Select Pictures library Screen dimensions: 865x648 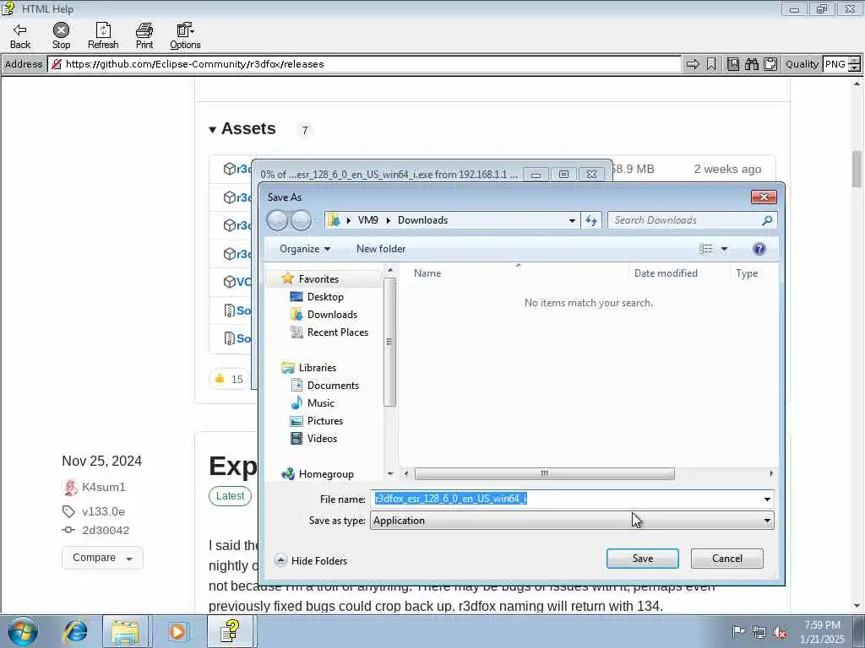click(325, 421)
